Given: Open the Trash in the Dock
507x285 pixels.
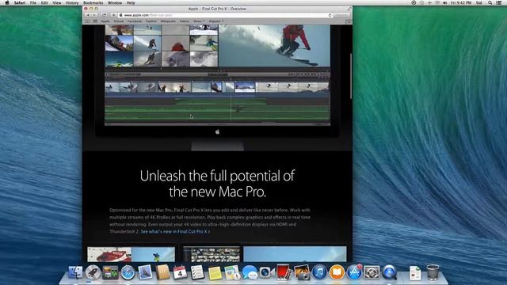Looking at the screenshot, I should pos(433,272).
